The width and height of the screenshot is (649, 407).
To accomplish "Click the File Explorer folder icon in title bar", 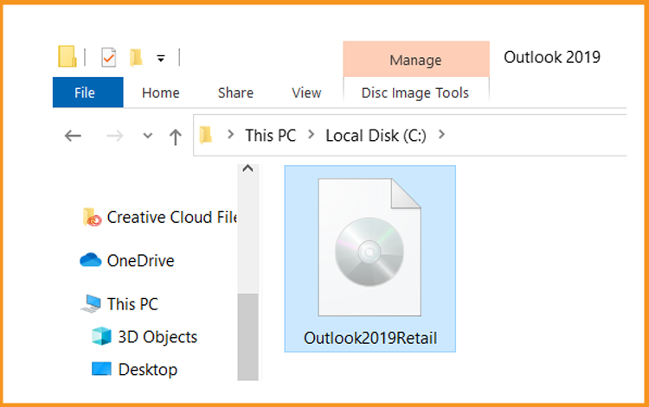I will [67, 57].
